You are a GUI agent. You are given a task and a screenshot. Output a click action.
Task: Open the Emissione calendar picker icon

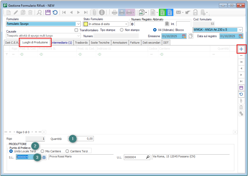click(184, 36)
